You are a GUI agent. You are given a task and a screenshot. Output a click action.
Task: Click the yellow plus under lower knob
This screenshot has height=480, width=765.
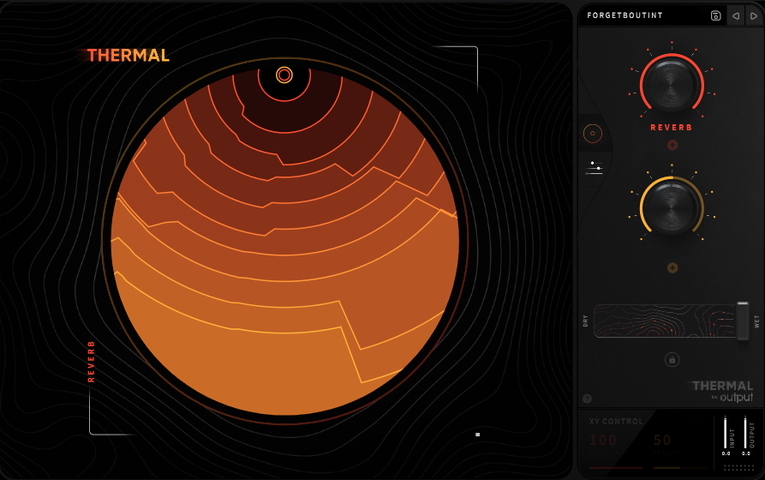[x=672, y=268]
